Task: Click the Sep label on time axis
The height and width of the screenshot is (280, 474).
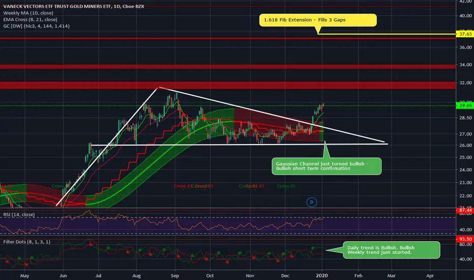Action: [175, 276]
